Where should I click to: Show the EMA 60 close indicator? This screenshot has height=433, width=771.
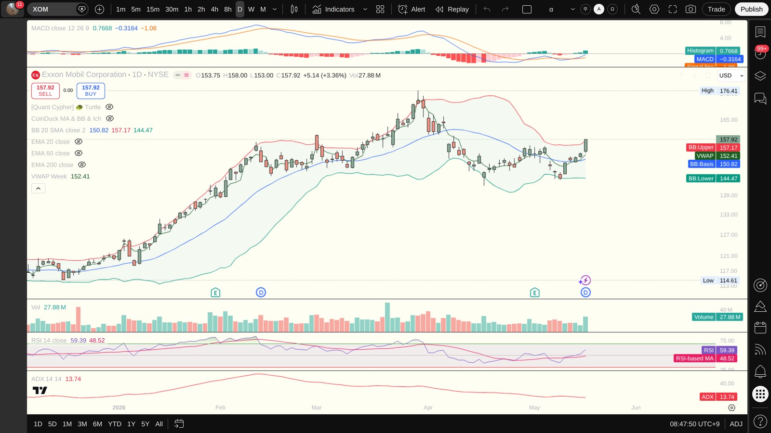coord(79,153)
